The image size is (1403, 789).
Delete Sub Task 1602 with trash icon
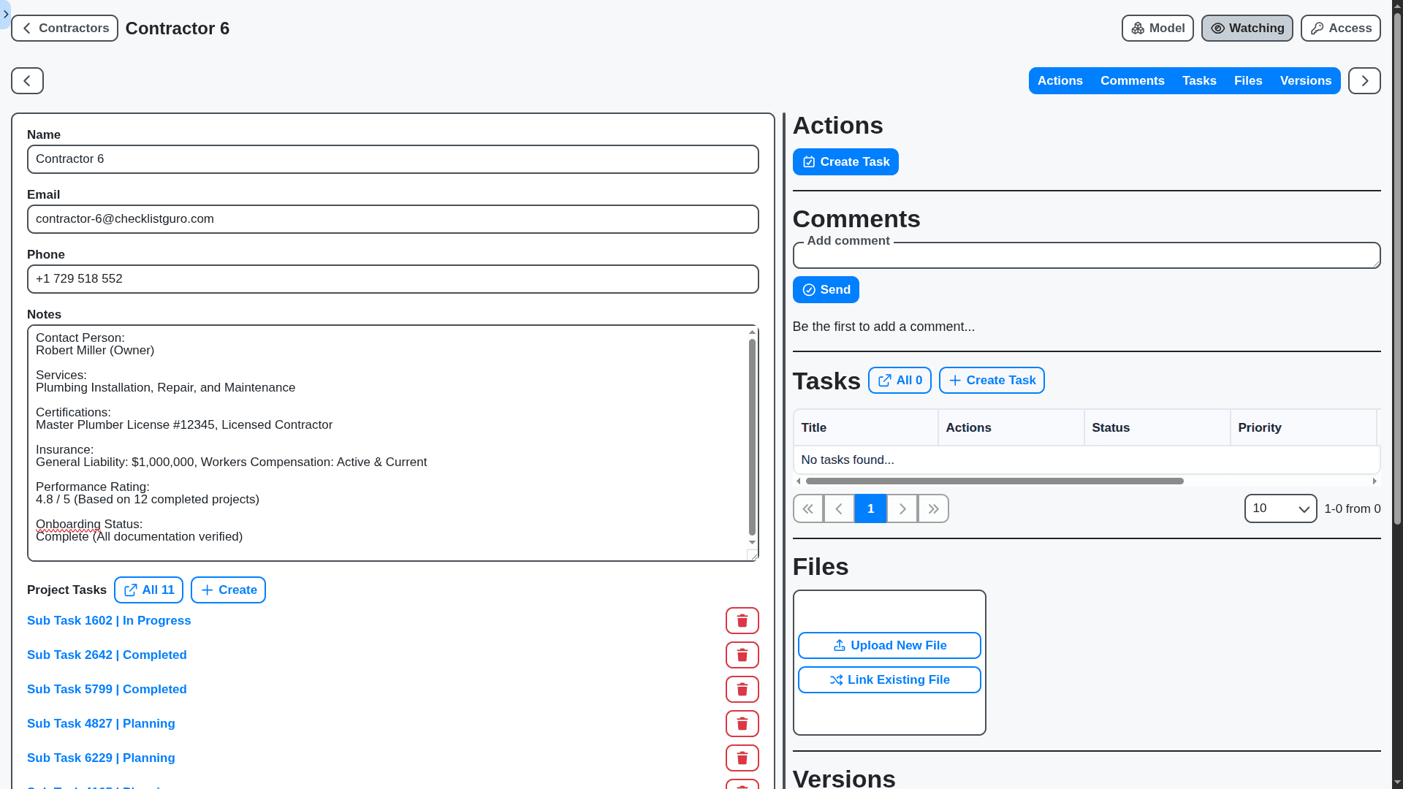point(742,621)
